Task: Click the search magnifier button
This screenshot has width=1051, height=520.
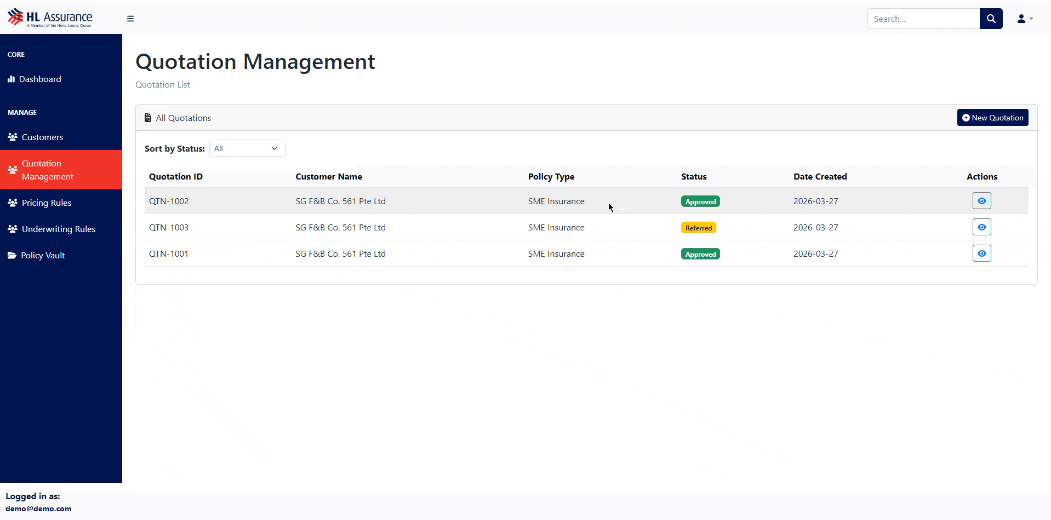Action: tap(991, 19)
